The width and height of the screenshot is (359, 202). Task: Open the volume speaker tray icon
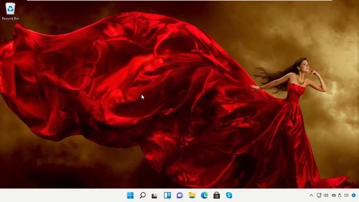point(326,195)
